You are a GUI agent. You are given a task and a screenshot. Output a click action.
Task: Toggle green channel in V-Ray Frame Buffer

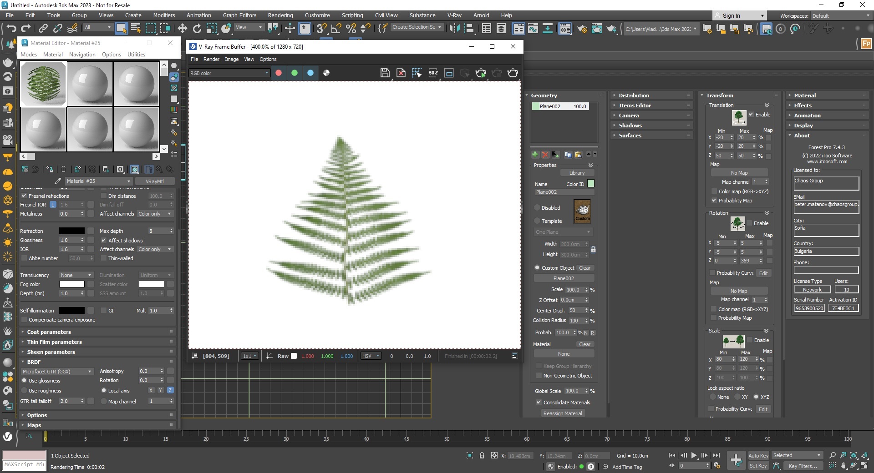295,73
